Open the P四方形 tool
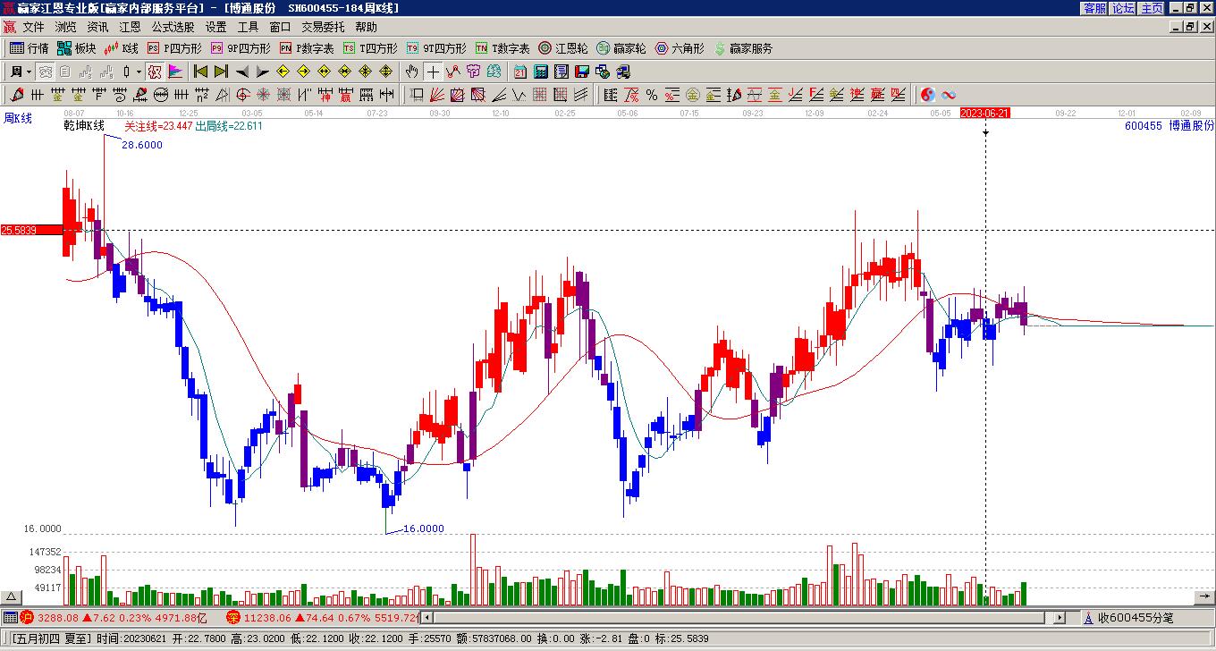1216x651 pixels. click(174, 48)
